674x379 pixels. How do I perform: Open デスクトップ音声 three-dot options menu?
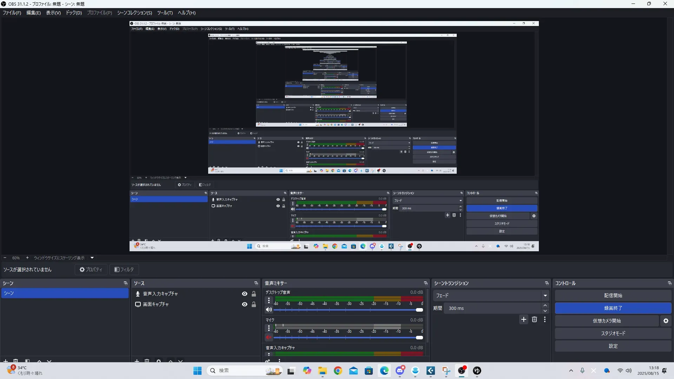pos(269,300)
